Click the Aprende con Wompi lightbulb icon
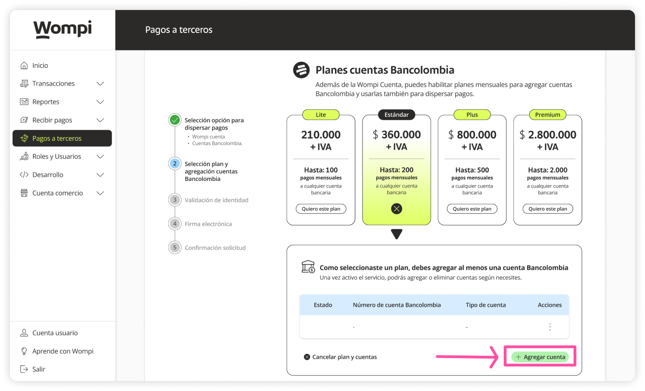This screenshot has height=391, width=645. (x=24, y=351)
